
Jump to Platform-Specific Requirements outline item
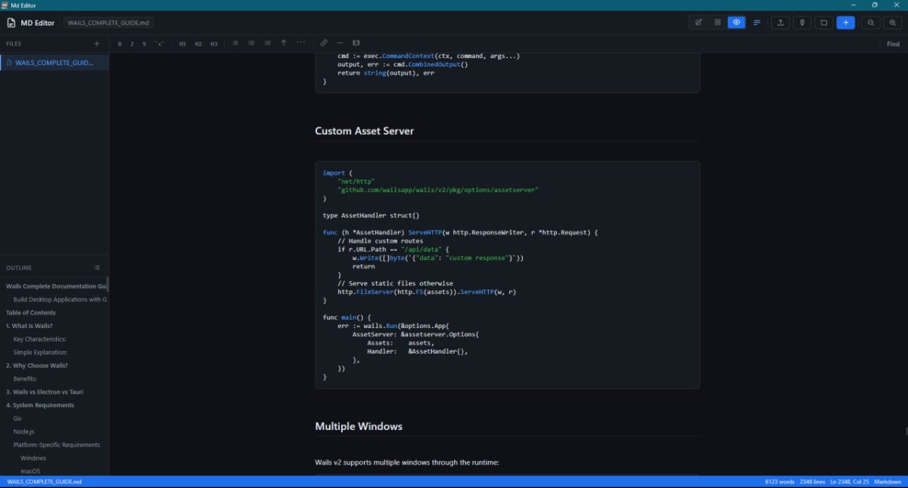point(56,445)
